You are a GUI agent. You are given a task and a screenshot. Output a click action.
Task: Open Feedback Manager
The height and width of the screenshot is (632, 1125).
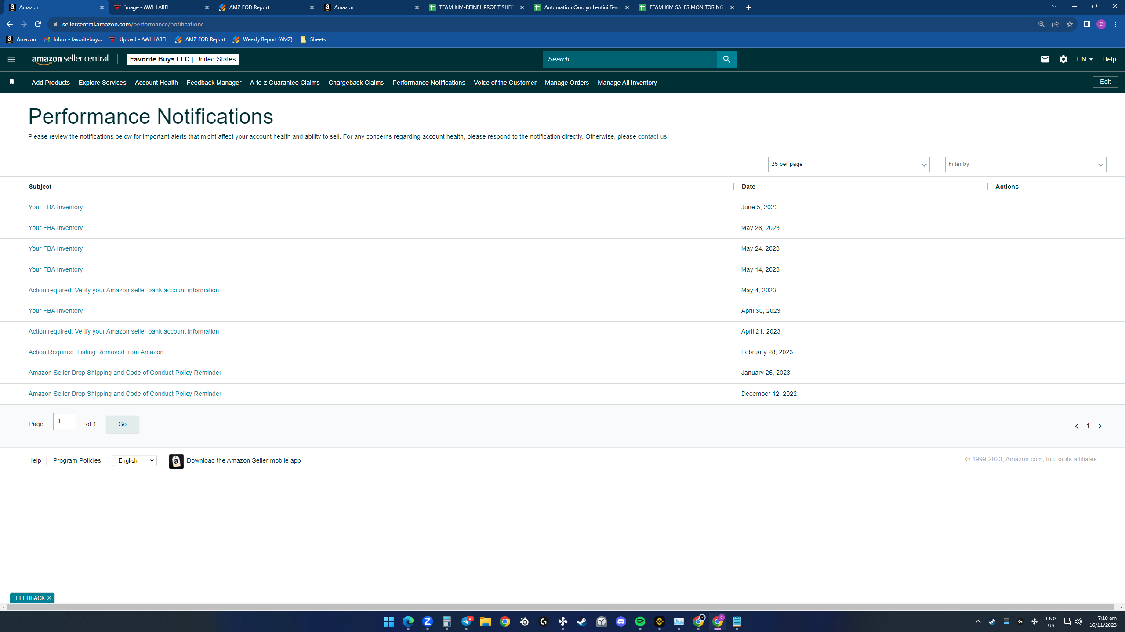(x=214, y=83)
